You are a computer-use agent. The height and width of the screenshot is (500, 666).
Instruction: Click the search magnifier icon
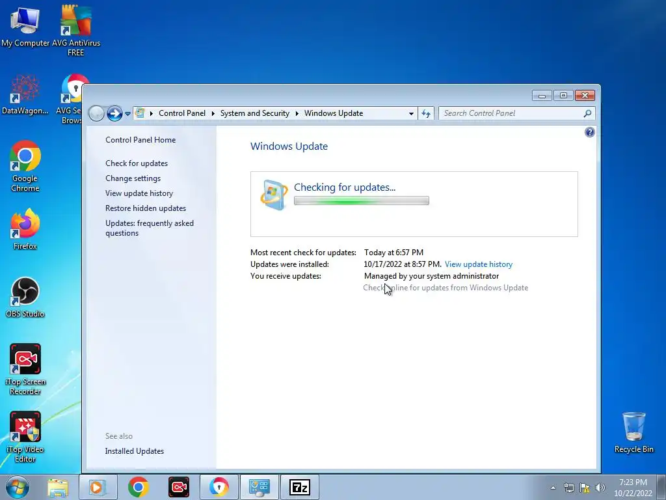[587, 113]
